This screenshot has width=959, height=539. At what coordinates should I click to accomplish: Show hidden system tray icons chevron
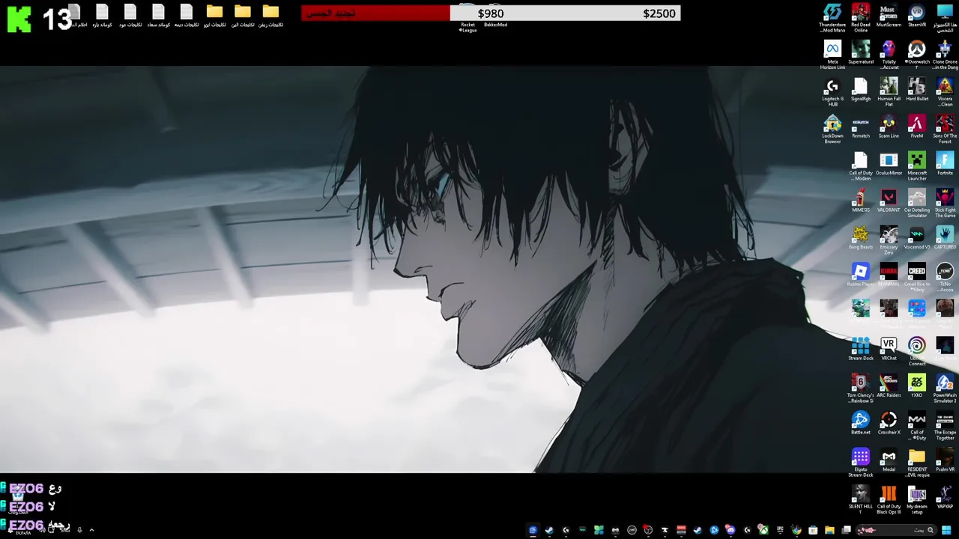[x=91, y=530]
